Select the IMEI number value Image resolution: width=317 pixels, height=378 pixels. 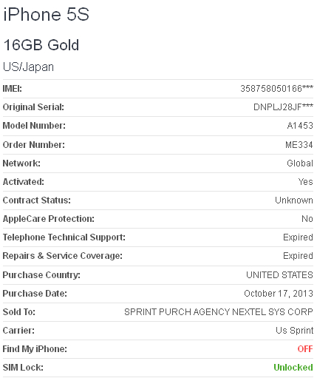coord(277,88)
